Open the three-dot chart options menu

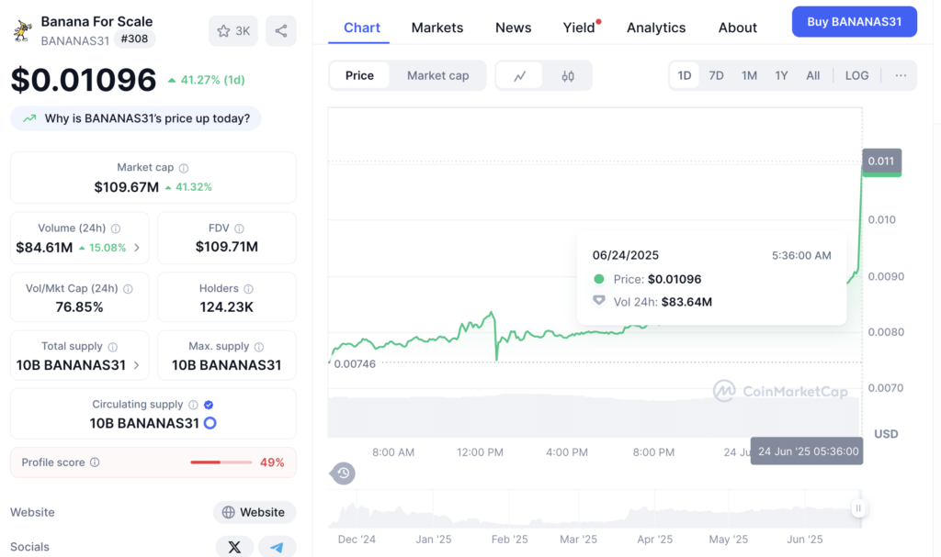click(901, 75)
